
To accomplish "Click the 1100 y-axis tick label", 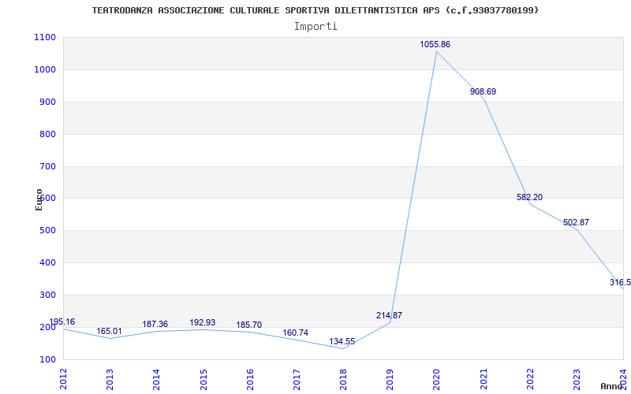I will [45, 37].
